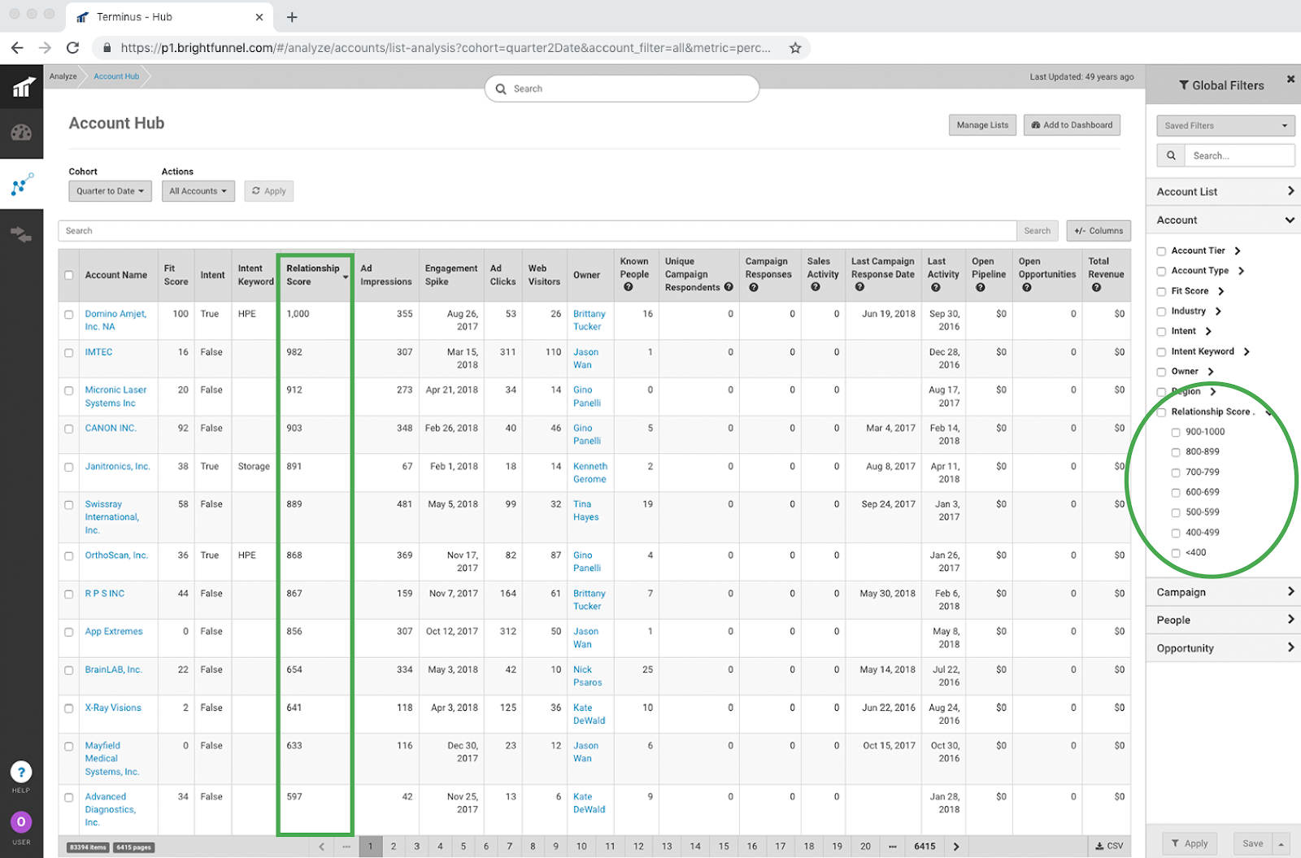Click the Open Opportunities info icon

pyautogui.click(x=1026, y=287)
